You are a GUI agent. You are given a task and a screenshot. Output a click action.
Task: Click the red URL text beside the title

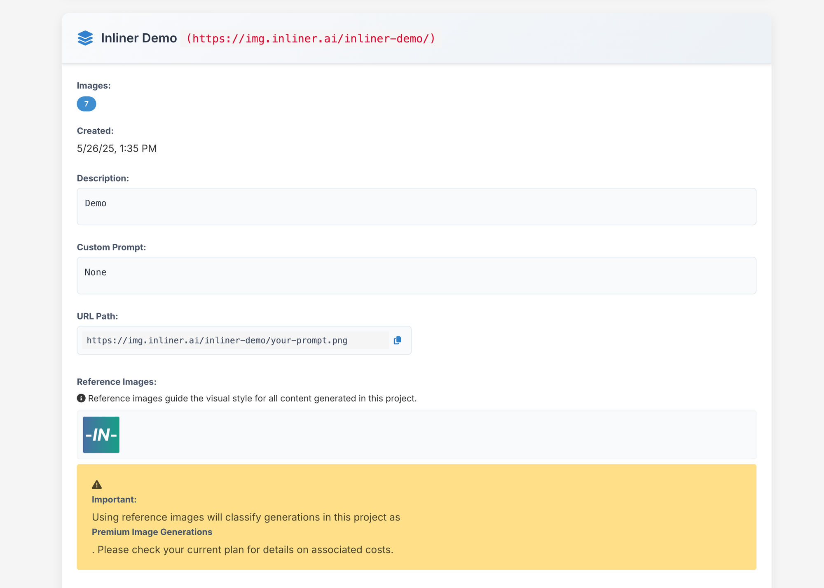pos(310,39)
